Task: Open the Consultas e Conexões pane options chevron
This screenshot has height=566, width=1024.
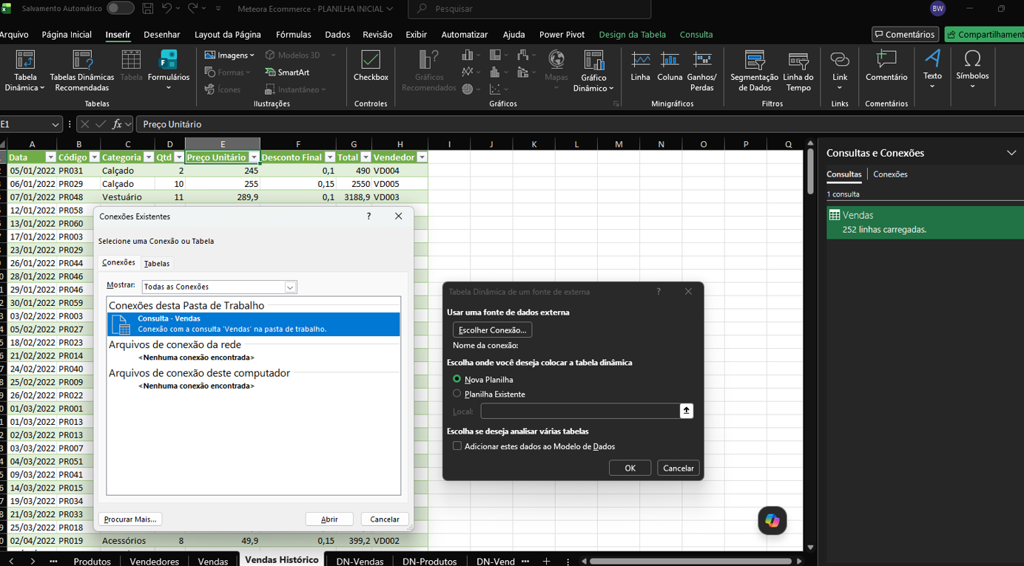Action: 1011,153
